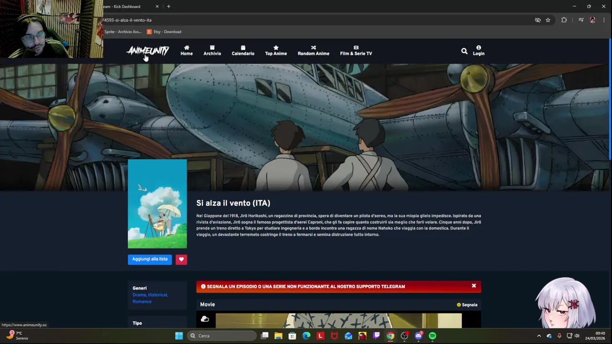Click Aggiungi alla lista button
612x344 pixels.
coord(150,259)
